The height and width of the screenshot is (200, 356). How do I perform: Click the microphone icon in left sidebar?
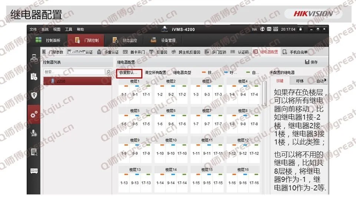[34, 133]
